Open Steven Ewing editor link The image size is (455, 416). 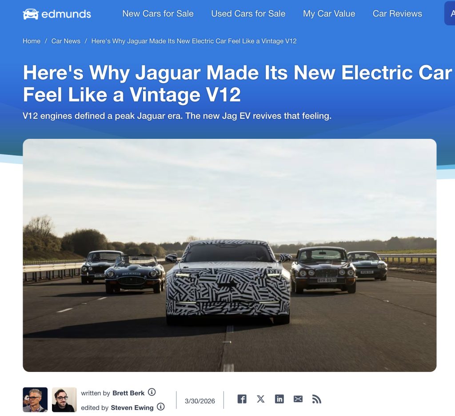[132, 408]
